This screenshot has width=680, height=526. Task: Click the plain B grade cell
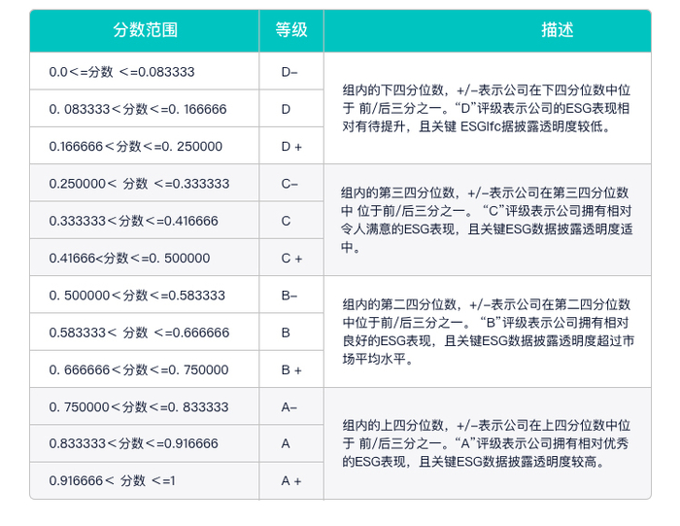(x=291, y=333)
